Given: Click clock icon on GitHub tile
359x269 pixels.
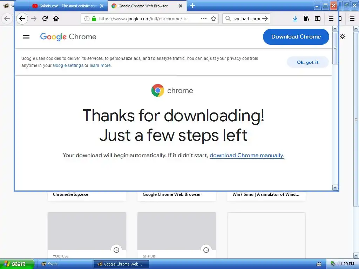Looking at the screenshot, I should coord(206,250).
